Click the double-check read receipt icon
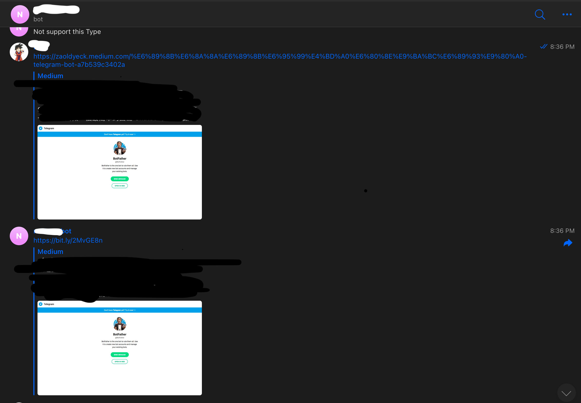Image resolution: width=581 pixels, height=403 pixels. point(543,47)
